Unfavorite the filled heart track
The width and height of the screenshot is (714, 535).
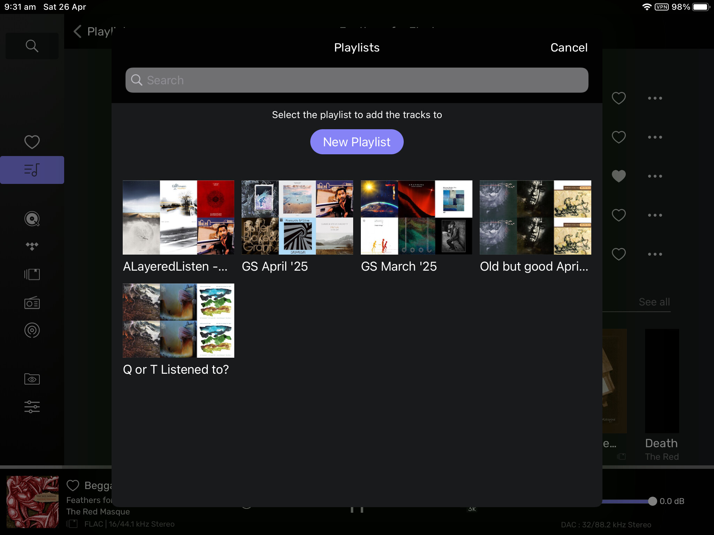pos(619,176)
